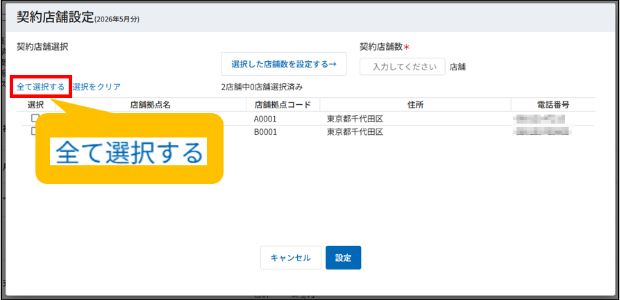
Task: Select the B0001 store code cell
Action: (x=266, y=131)
